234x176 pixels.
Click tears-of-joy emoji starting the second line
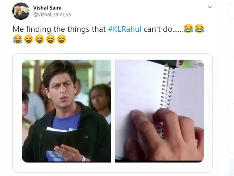(18, 39)
